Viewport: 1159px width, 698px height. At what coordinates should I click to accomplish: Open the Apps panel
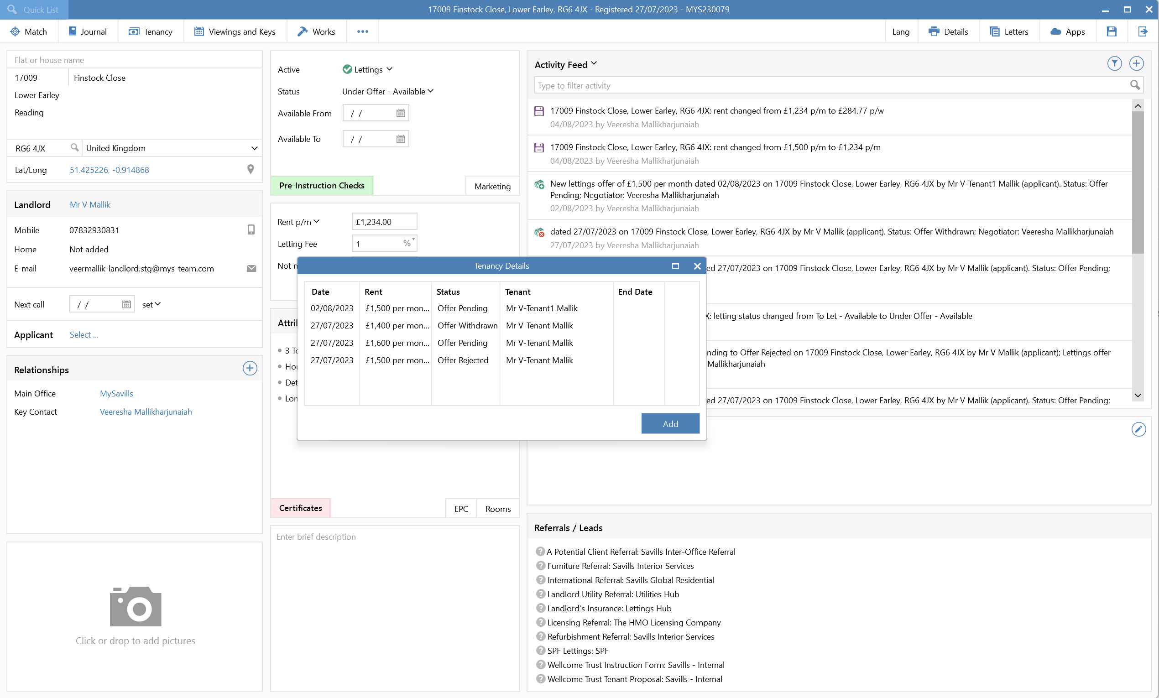pyautogui.click(x=1068, y=31)
